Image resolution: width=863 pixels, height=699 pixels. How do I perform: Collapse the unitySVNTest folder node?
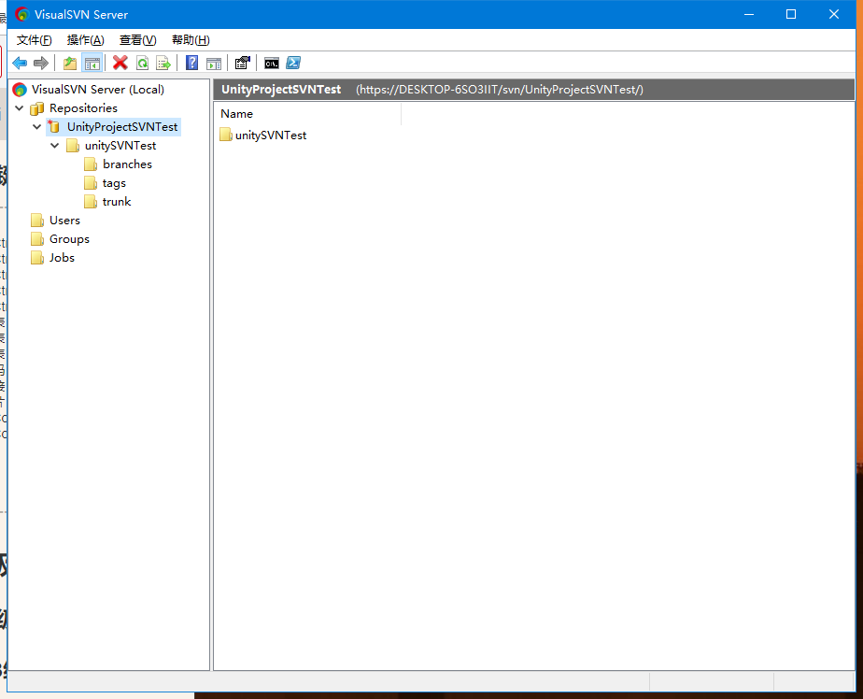tap(54, 145)
